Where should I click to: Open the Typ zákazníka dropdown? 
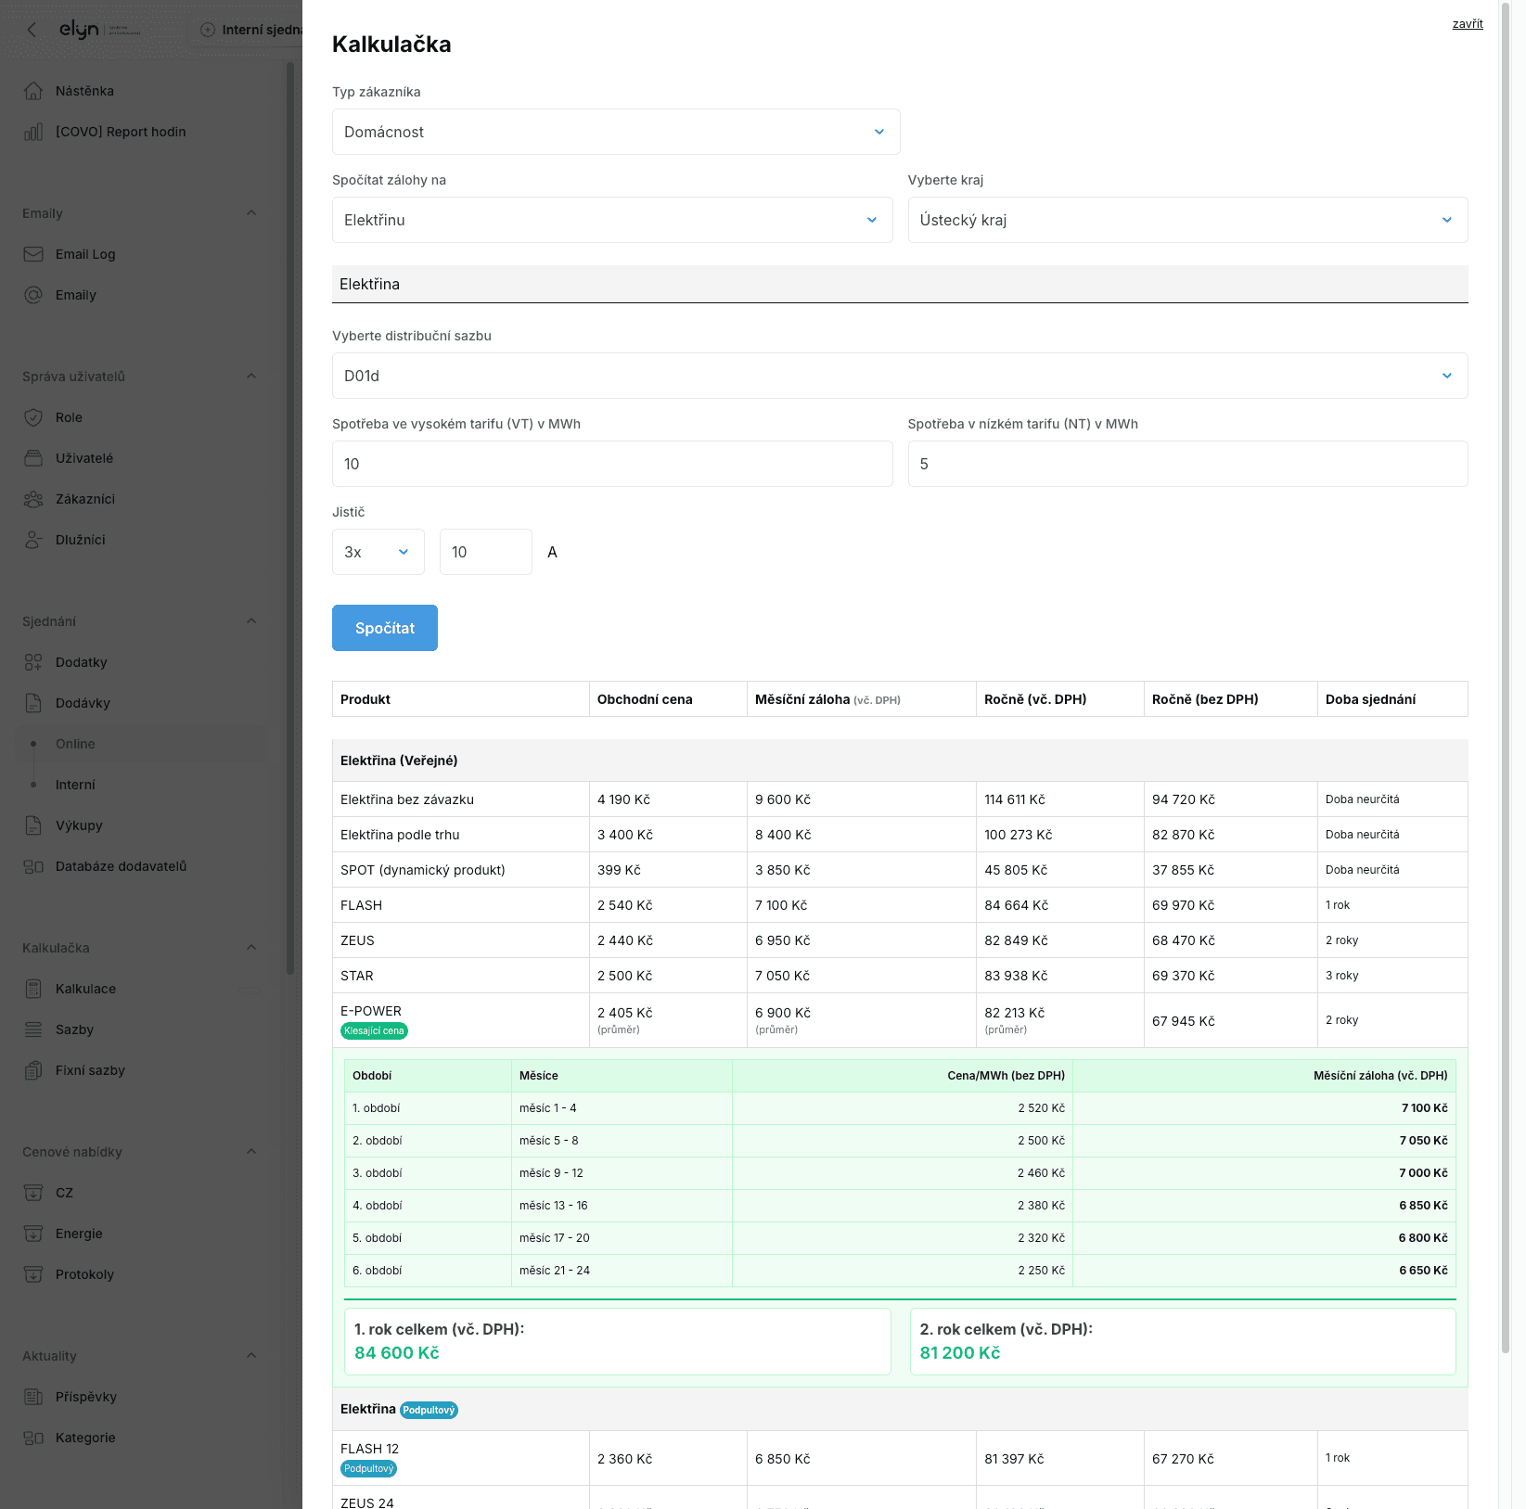pyautogui.click(x=615, y=132)
